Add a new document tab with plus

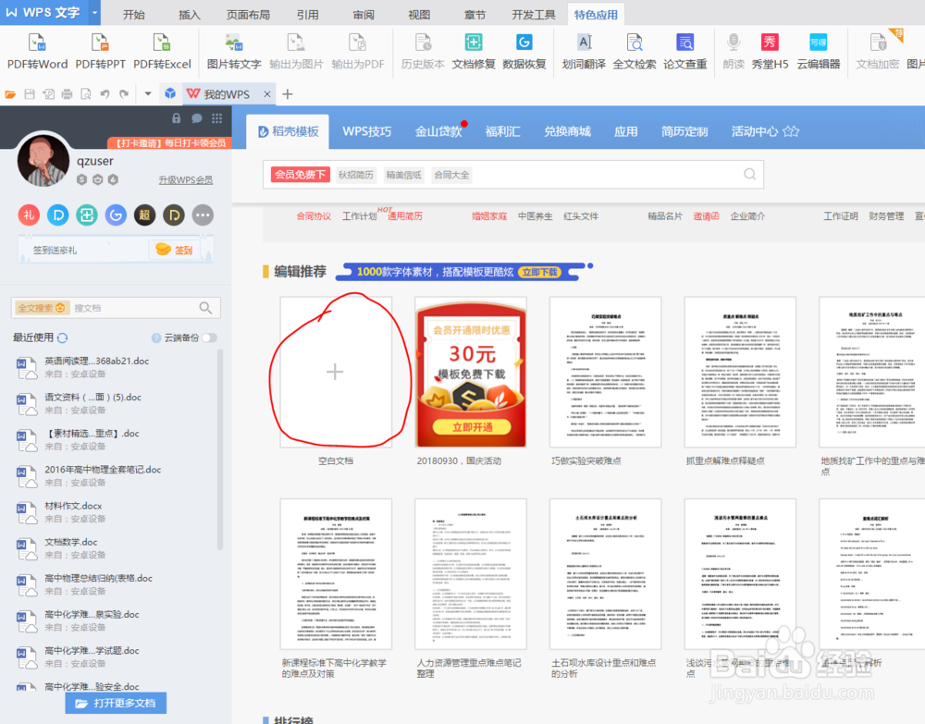[x=288, y=93]
